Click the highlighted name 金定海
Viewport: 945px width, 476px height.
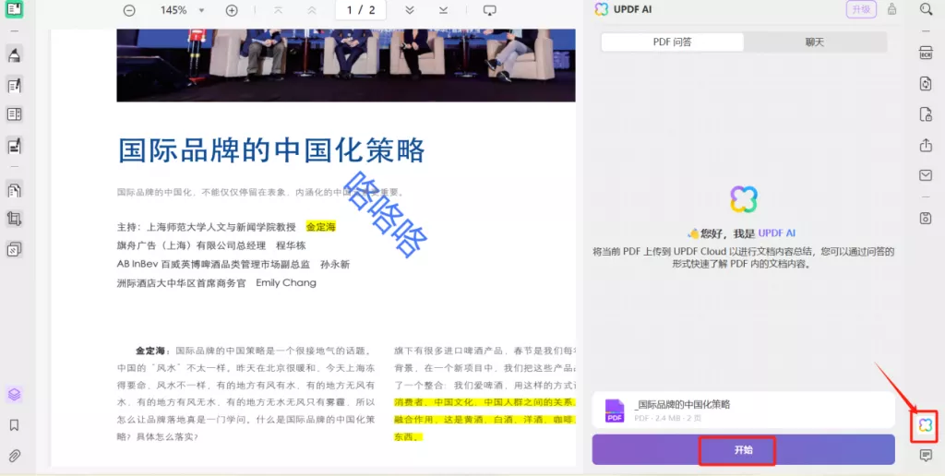pos(320,227)
